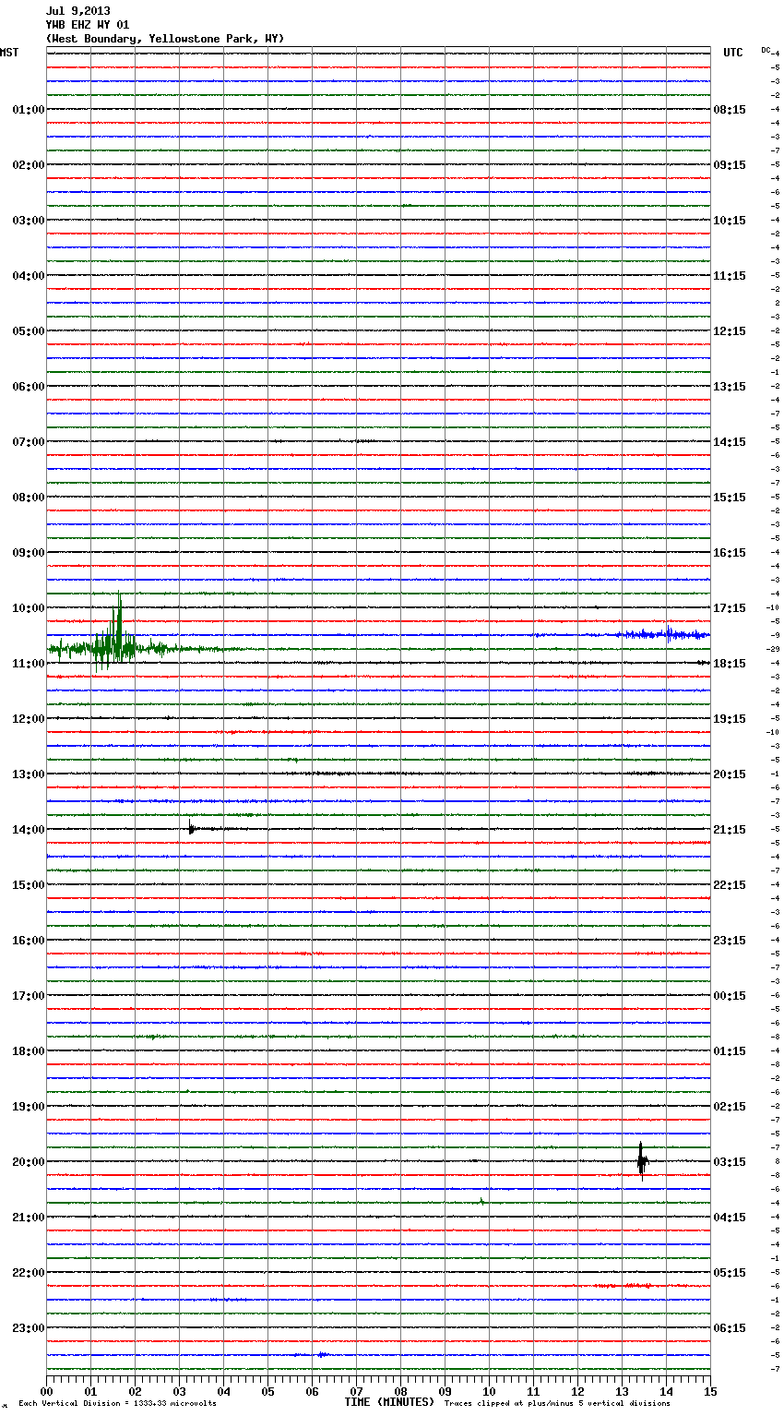The width and height of the screenshot is (784, 1416).
Task: Click the 10:15 UTC time label
Action: pos(730,221)
